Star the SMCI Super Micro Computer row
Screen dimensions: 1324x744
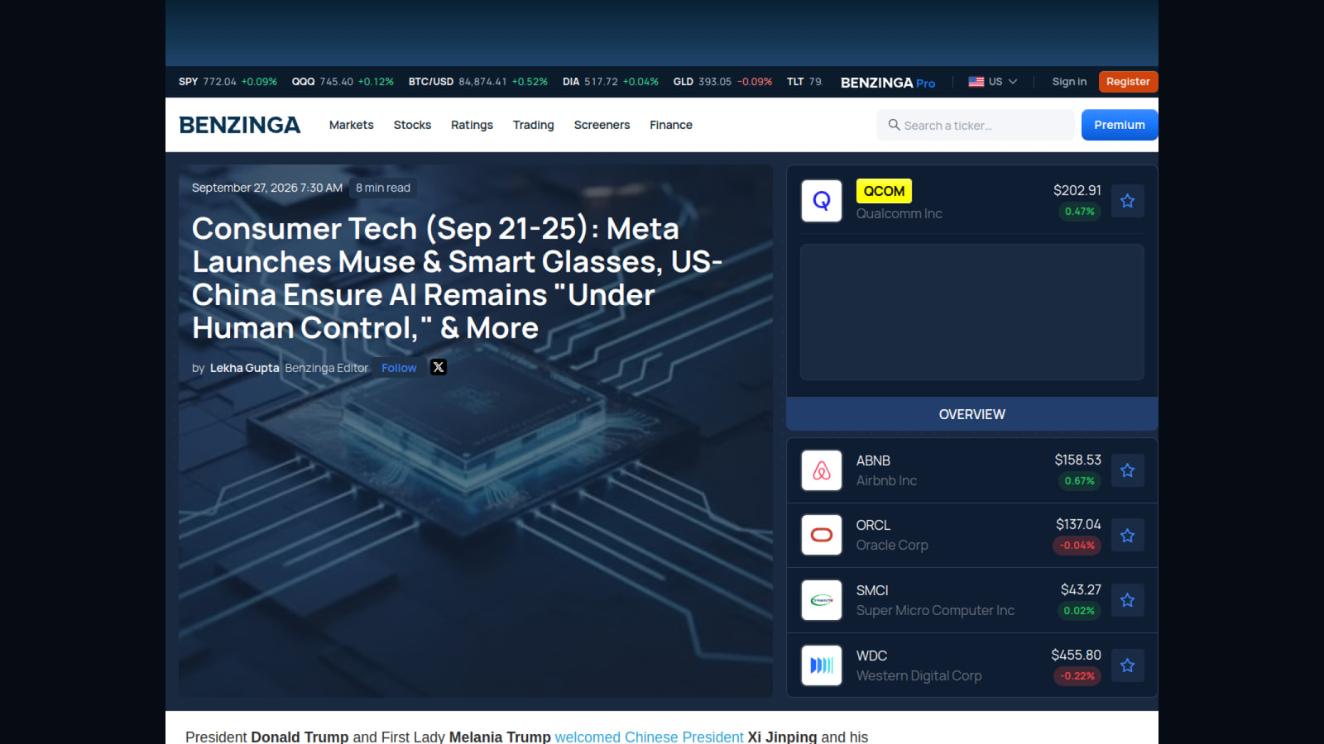coord(1127,600)
